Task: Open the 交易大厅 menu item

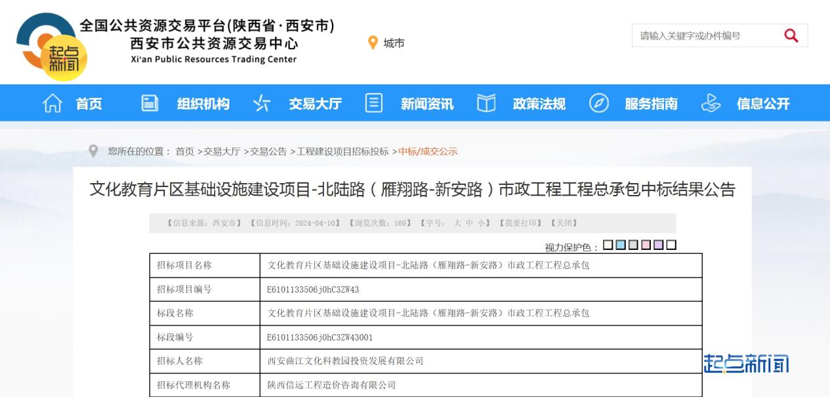Action: 315,104
